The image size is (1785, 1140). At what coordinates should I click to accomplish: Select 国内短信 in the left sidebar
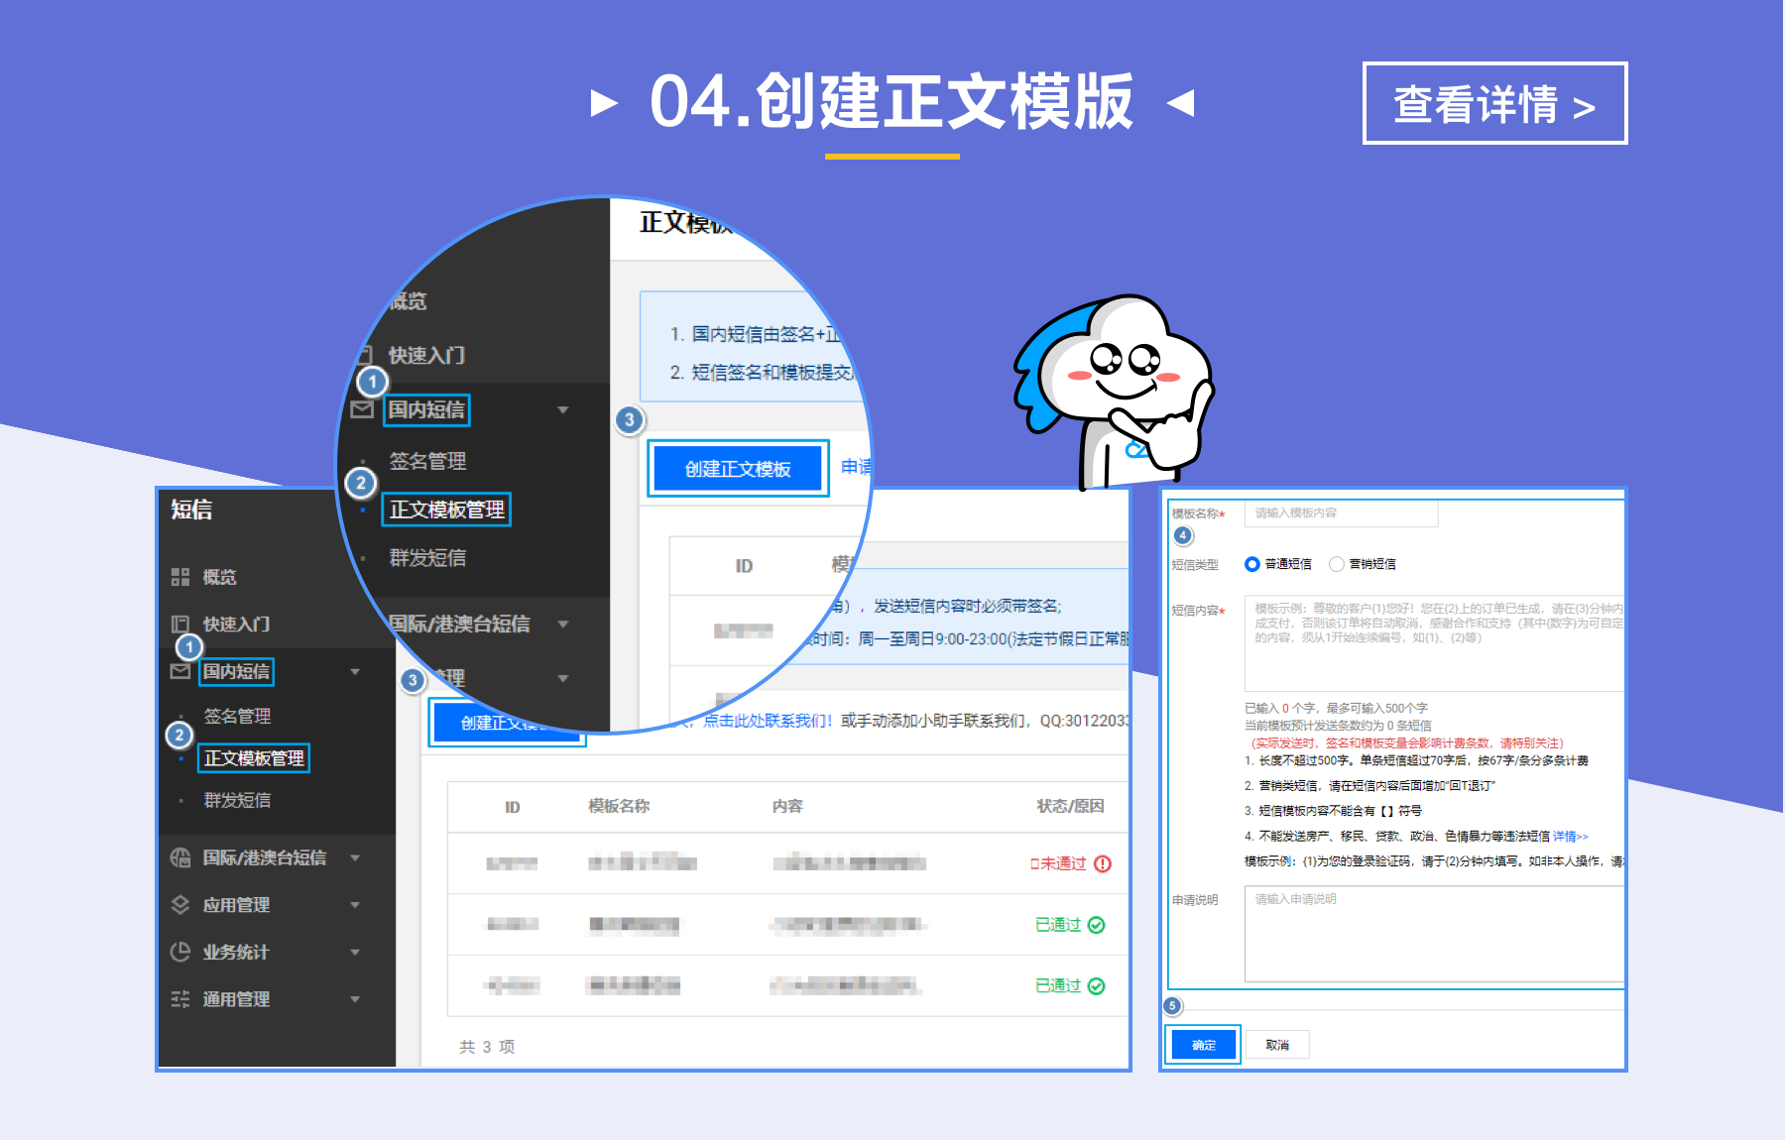click(x=236, y=672)
